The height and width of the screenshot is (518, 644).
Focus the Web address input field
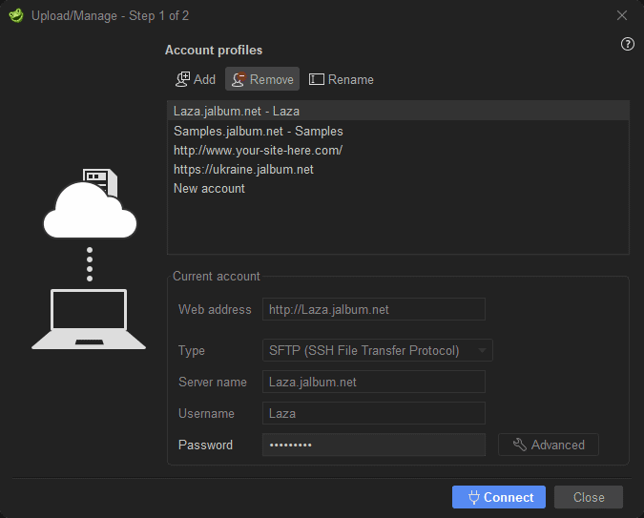click(374, 309)
